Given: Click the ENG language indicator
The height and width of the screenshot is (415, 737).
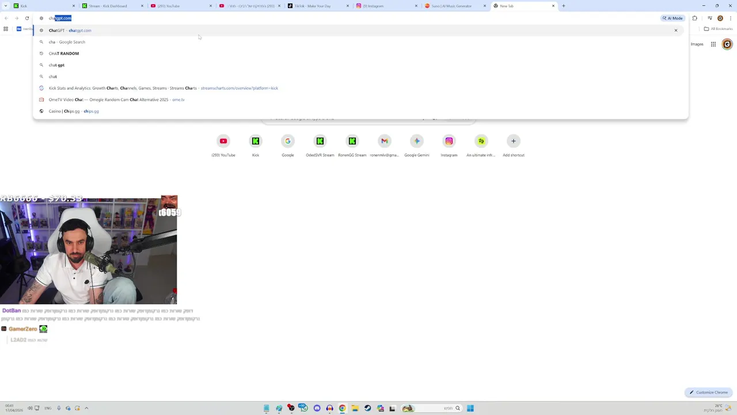Looking at the screenshot, I should pyautogui.click(x=47, y=408).
